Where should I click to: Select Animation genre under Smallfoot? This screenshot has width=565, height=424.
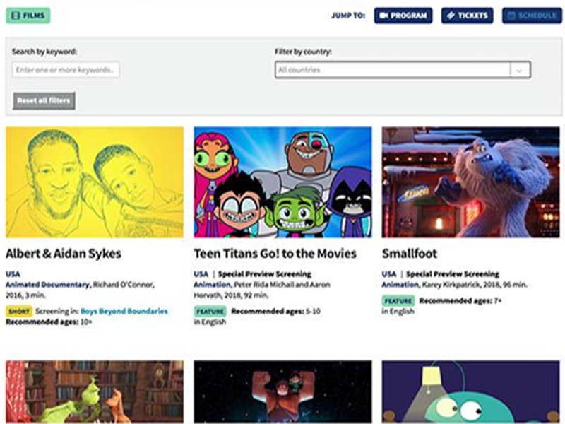pos(400,285)
